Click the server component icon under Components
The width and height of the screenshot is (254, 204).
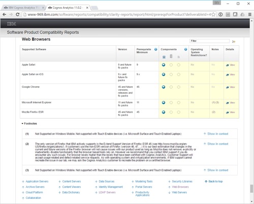171,56
